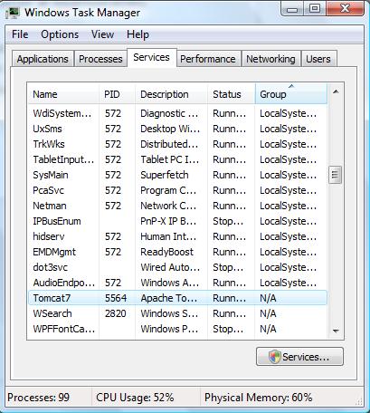Select the WPFFontCa... service row

coord(177,329)
